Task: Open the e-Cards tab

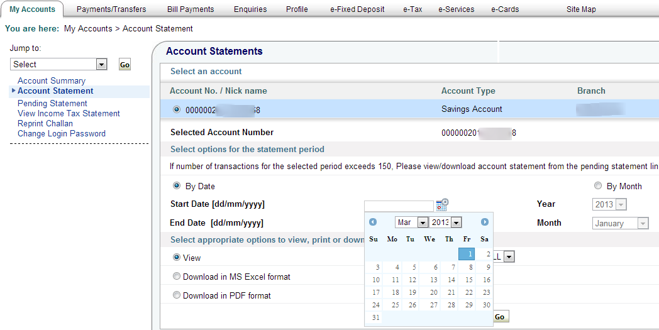Action: click(x=505, y=9)
